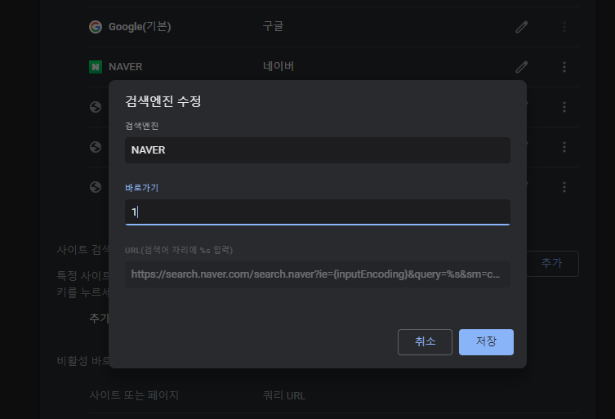Click the URL(검색어 자리에 %s 입력) label
Image resolution: width=615 pixels, height=419 pixels.
point(179,250)
